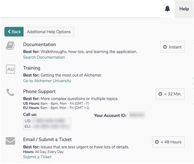Click the clock icon beside < 48 Hours
The width and height of the screenshot is (194, 164).
point(157,142)
